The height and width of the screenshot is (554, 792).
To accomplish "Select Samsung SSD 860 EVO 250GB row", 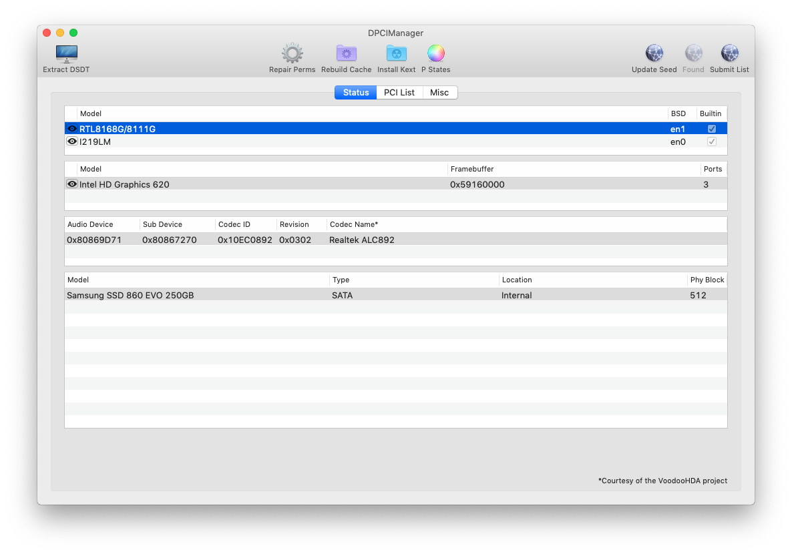I will [396, 295].
